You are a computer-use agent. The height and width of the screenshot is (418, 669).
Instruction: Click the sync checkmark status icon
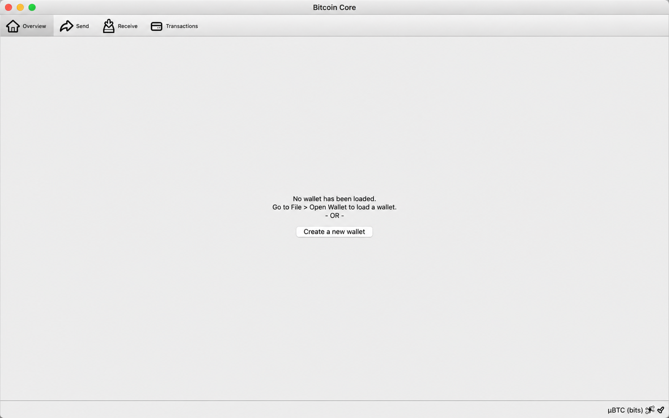coord(661,410)
